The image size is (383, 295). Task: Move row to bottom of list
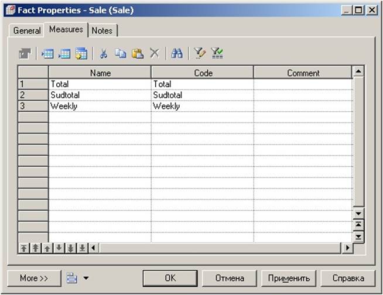83,248
